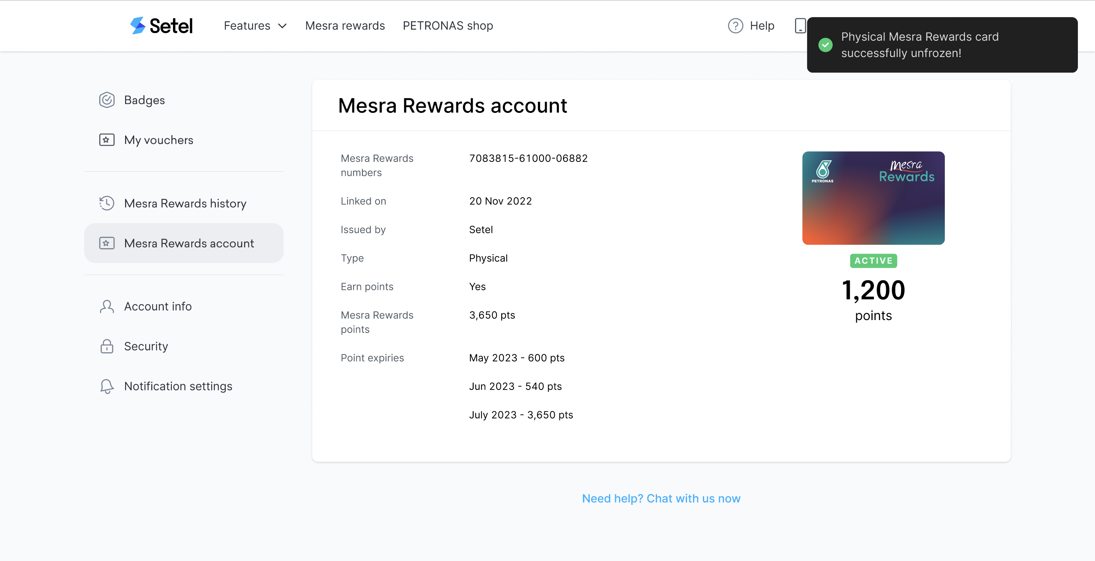Screen dimensions: 1095x561
Task: Open My vouchers in the sidebar
Action: pos(184,140)
